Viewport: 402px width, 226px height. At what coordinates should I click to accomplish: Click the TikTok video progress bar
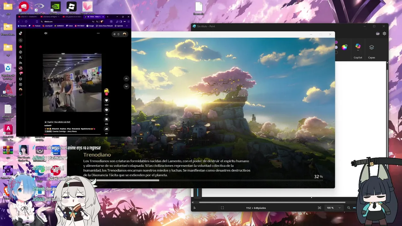click(72, 134)
